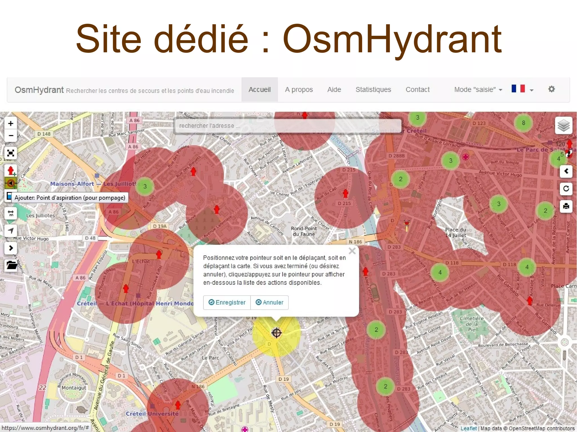Locate my position with arrow icon
This screenshot has height=432, width=577.
coord(11,231)
